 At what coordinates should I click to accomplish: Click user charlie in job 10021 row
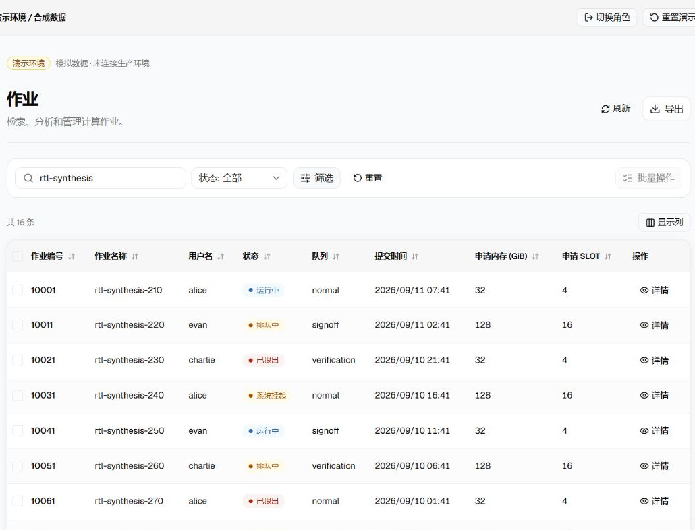click(x=202, y=360)
